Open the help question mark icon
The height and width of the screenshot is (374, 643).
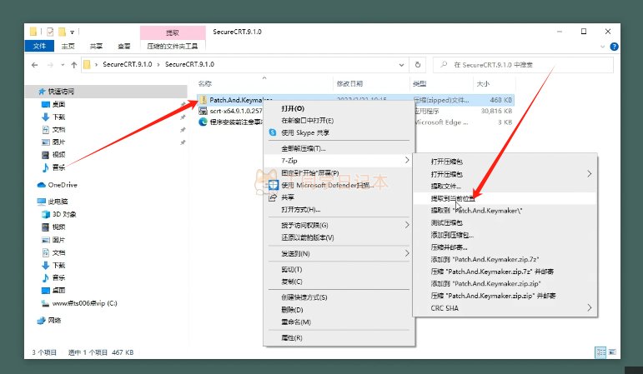[x=614, y=47]
